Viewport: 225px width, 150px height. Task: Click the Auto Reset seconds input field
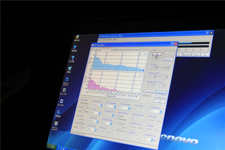click(x=120, y=127)
